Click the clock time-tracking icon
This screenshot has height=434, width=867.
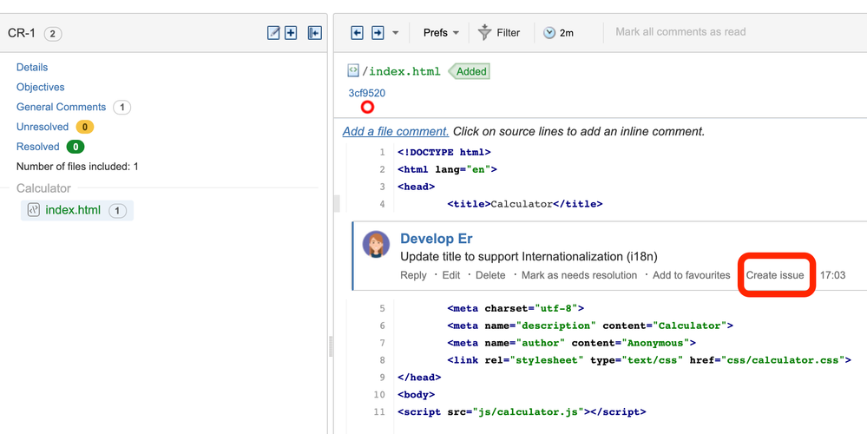[x=549, y=33]
